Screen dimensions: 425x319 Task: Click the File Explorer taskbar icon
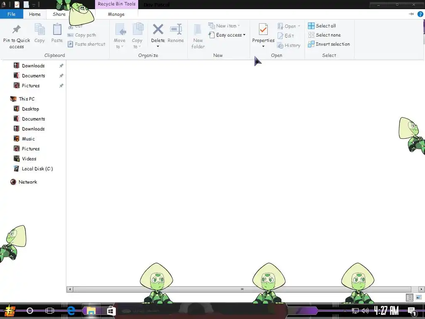click(x=91, y=311)
